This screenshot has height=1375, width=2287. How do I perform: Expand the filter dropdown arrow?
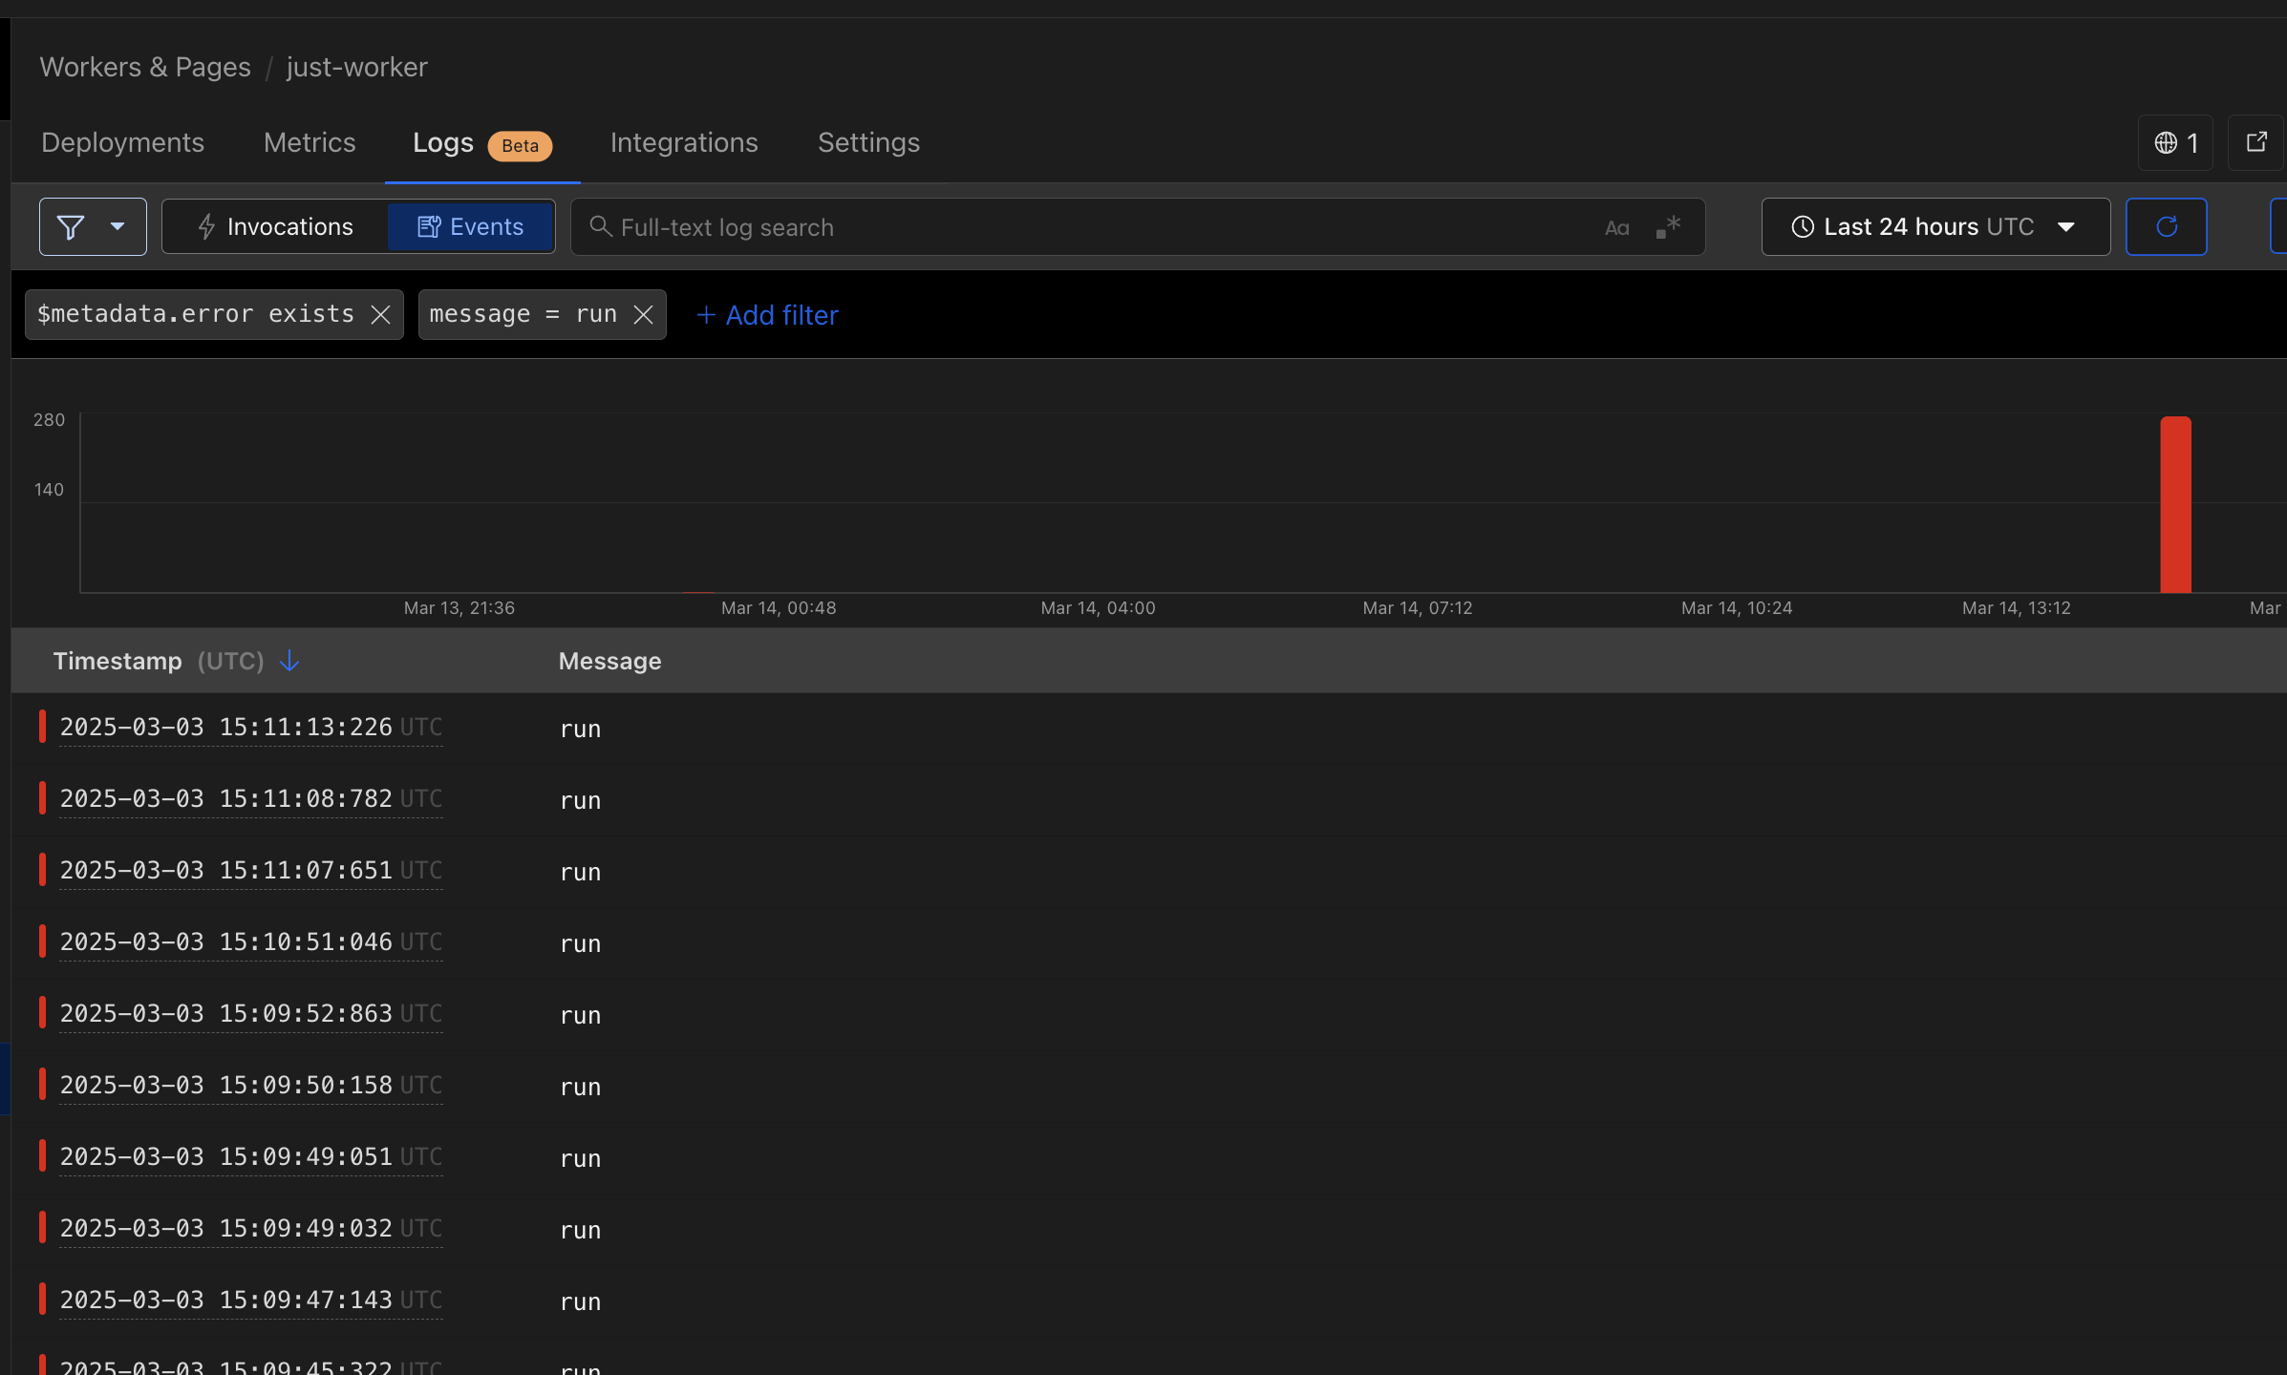coord(118,226)
